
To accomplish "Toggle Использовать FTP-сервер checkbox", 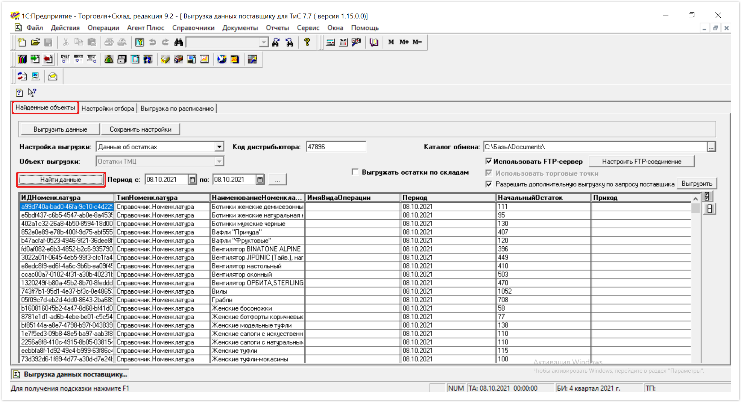I will coord(489,161).
